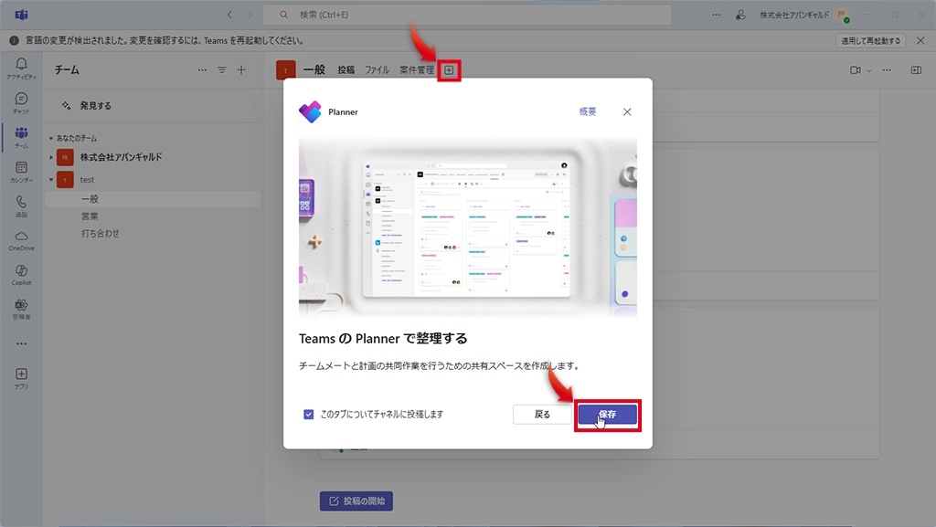
Task: Open the Calls phone icon
Action: [22, 206]
